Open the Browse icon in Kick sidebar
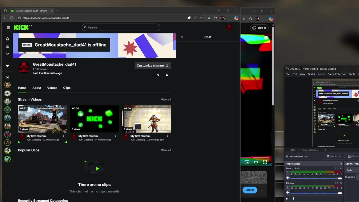The width and height of the screenshot is (359, 202). pyautogui.click(x=8, y=46)
